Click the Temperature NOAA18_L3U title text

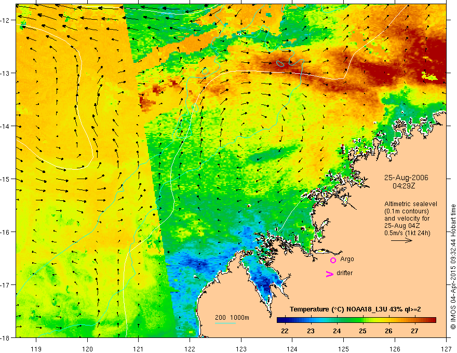pyautogui.click(x=355, y=309)
